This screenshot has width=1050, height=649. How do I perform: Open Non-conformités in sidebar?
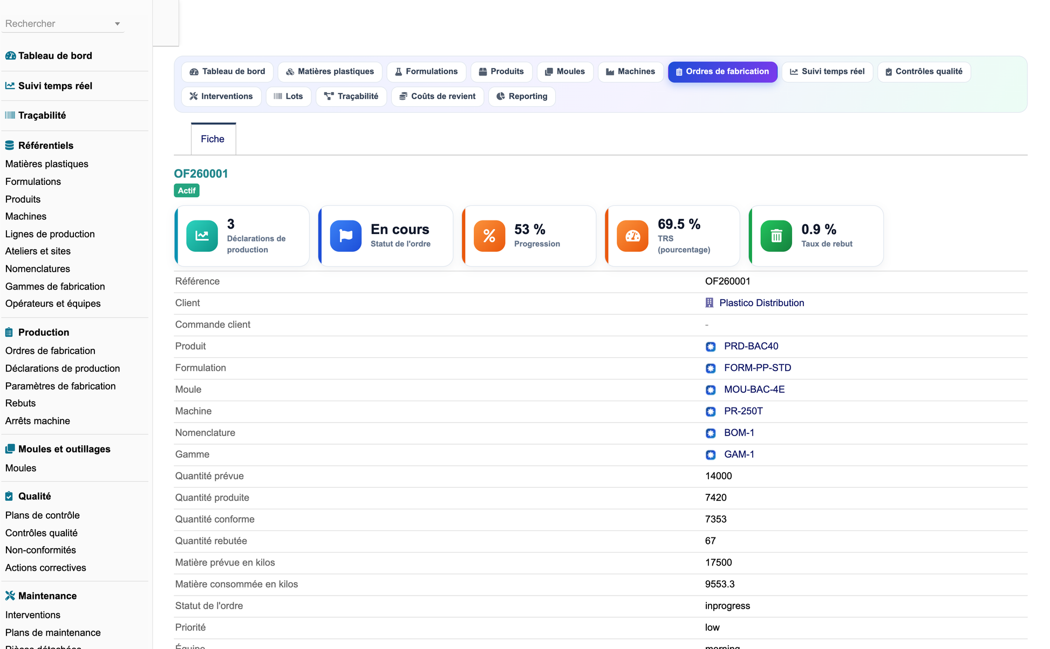tap(40, 550)
